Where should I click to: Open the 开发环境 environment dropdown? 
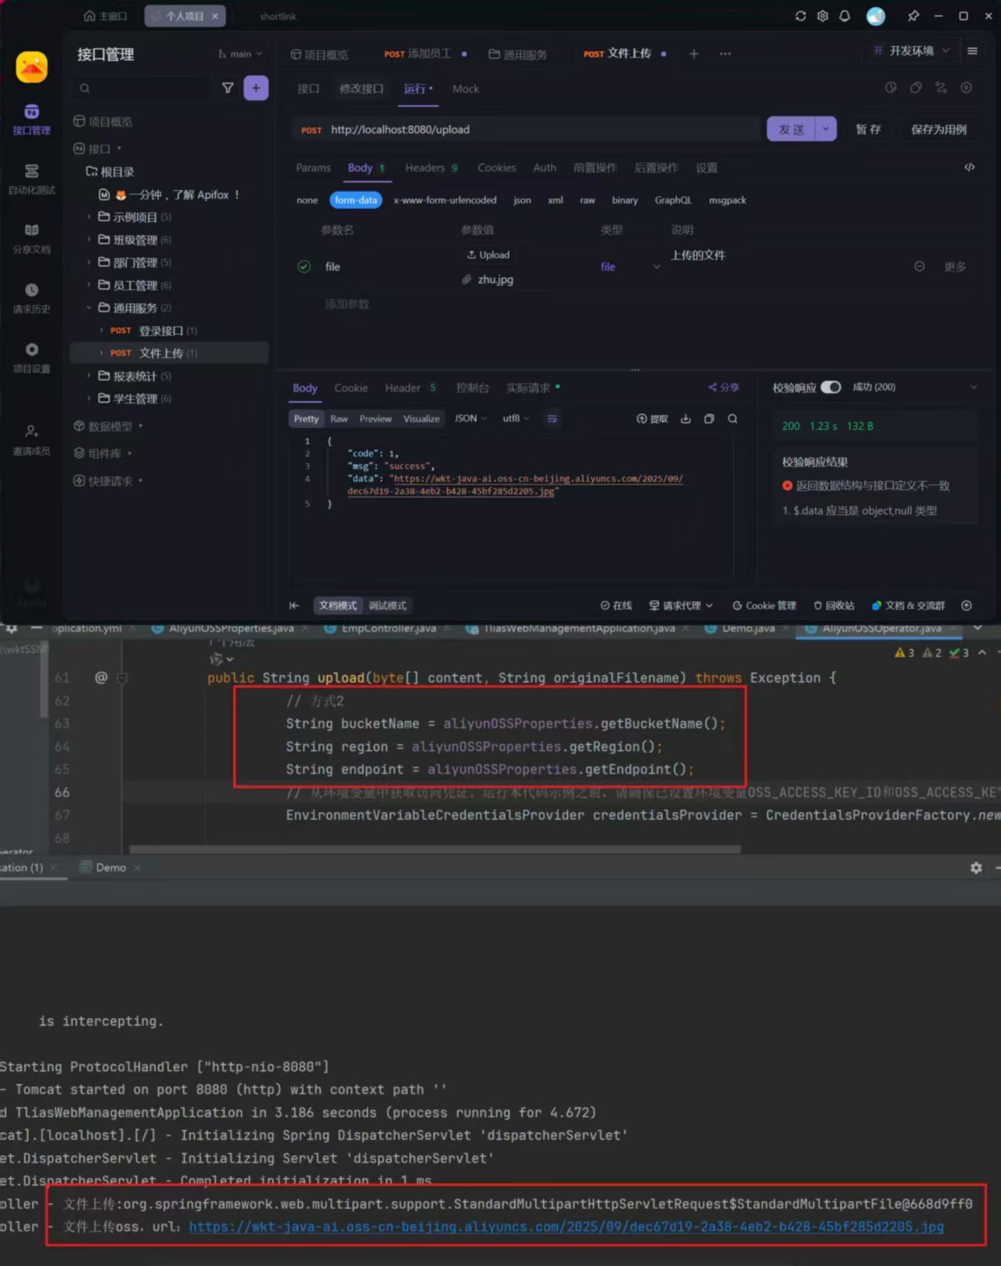(x=912, y=51)
